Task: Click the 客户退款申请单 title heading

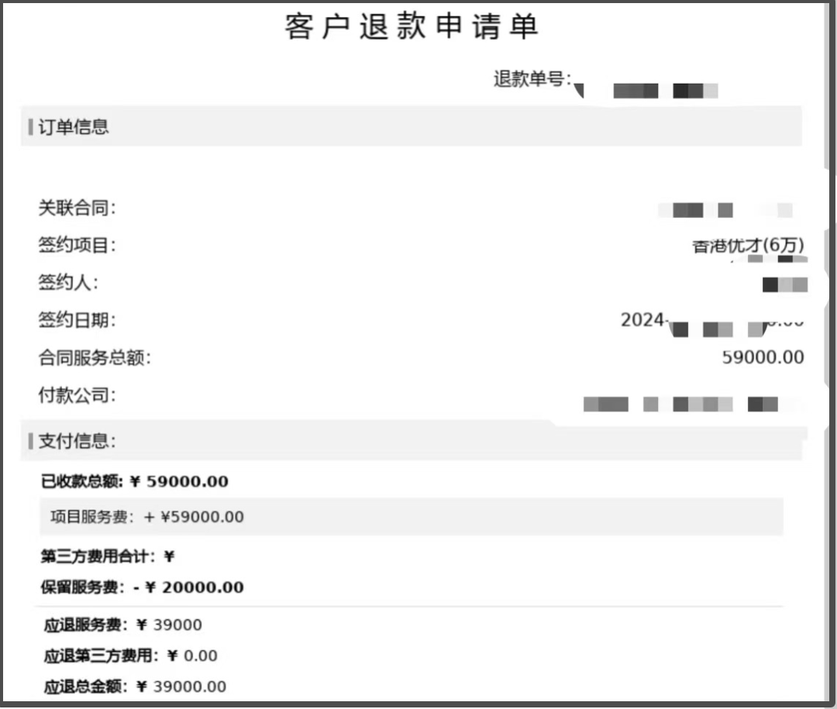Action: coord(412,27)
